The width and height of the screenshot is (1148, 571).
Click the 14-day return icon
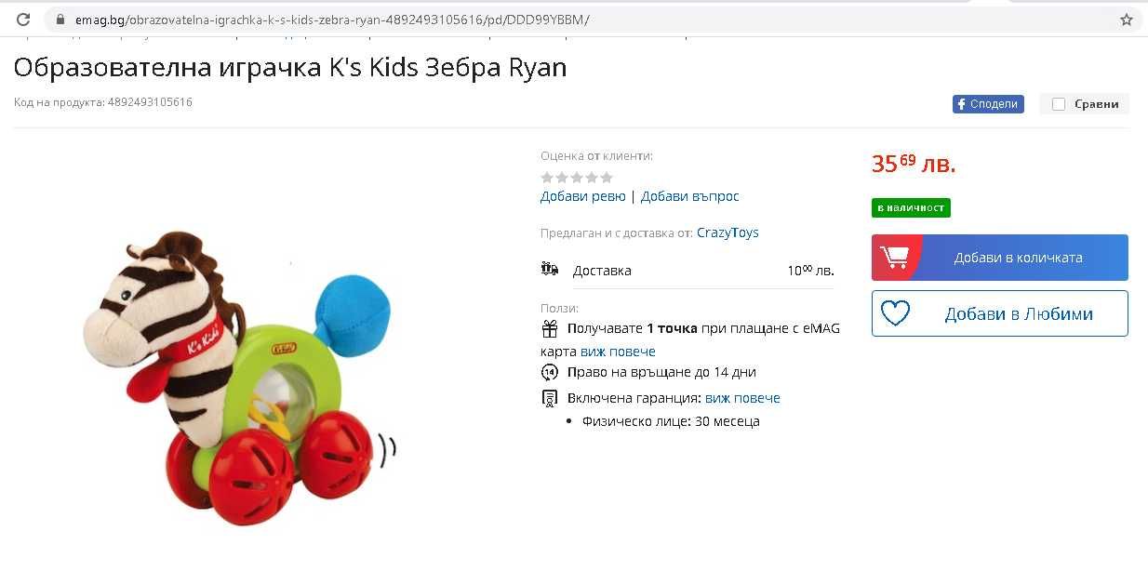[x=550, y=372]
